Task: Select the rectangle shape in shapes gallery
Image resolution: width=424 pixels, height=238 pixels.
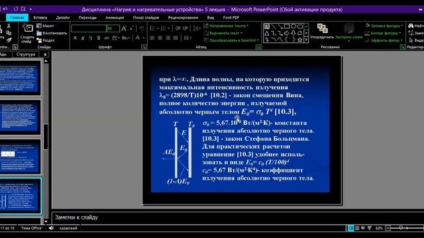Action: 287,26
